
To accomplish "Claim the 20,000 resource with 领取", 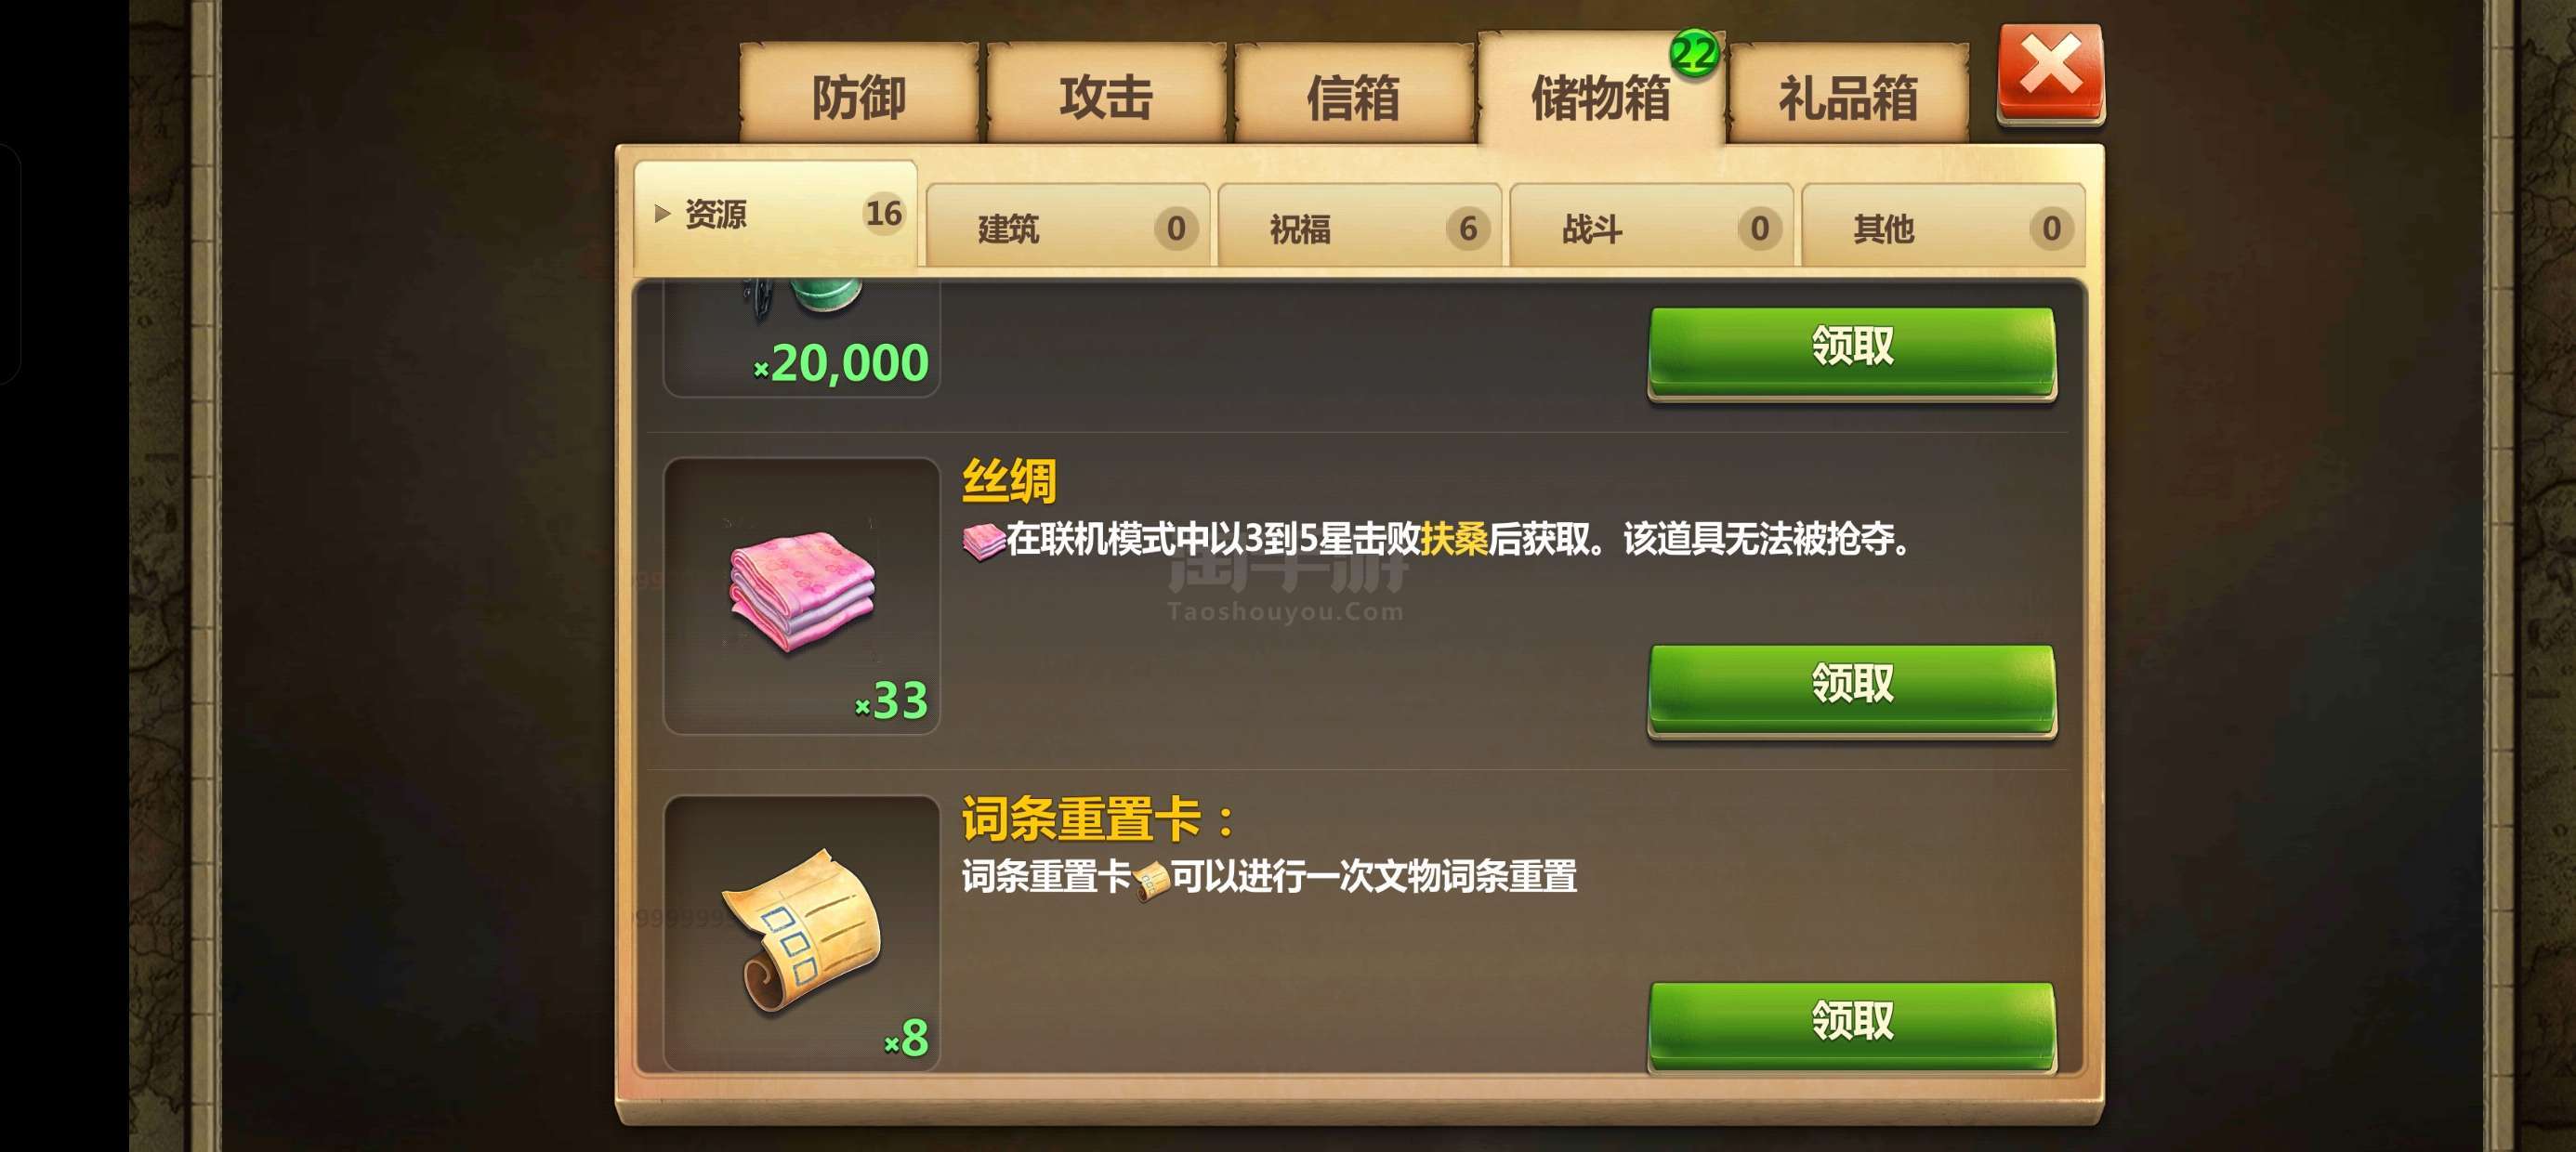I will 1852,351.
